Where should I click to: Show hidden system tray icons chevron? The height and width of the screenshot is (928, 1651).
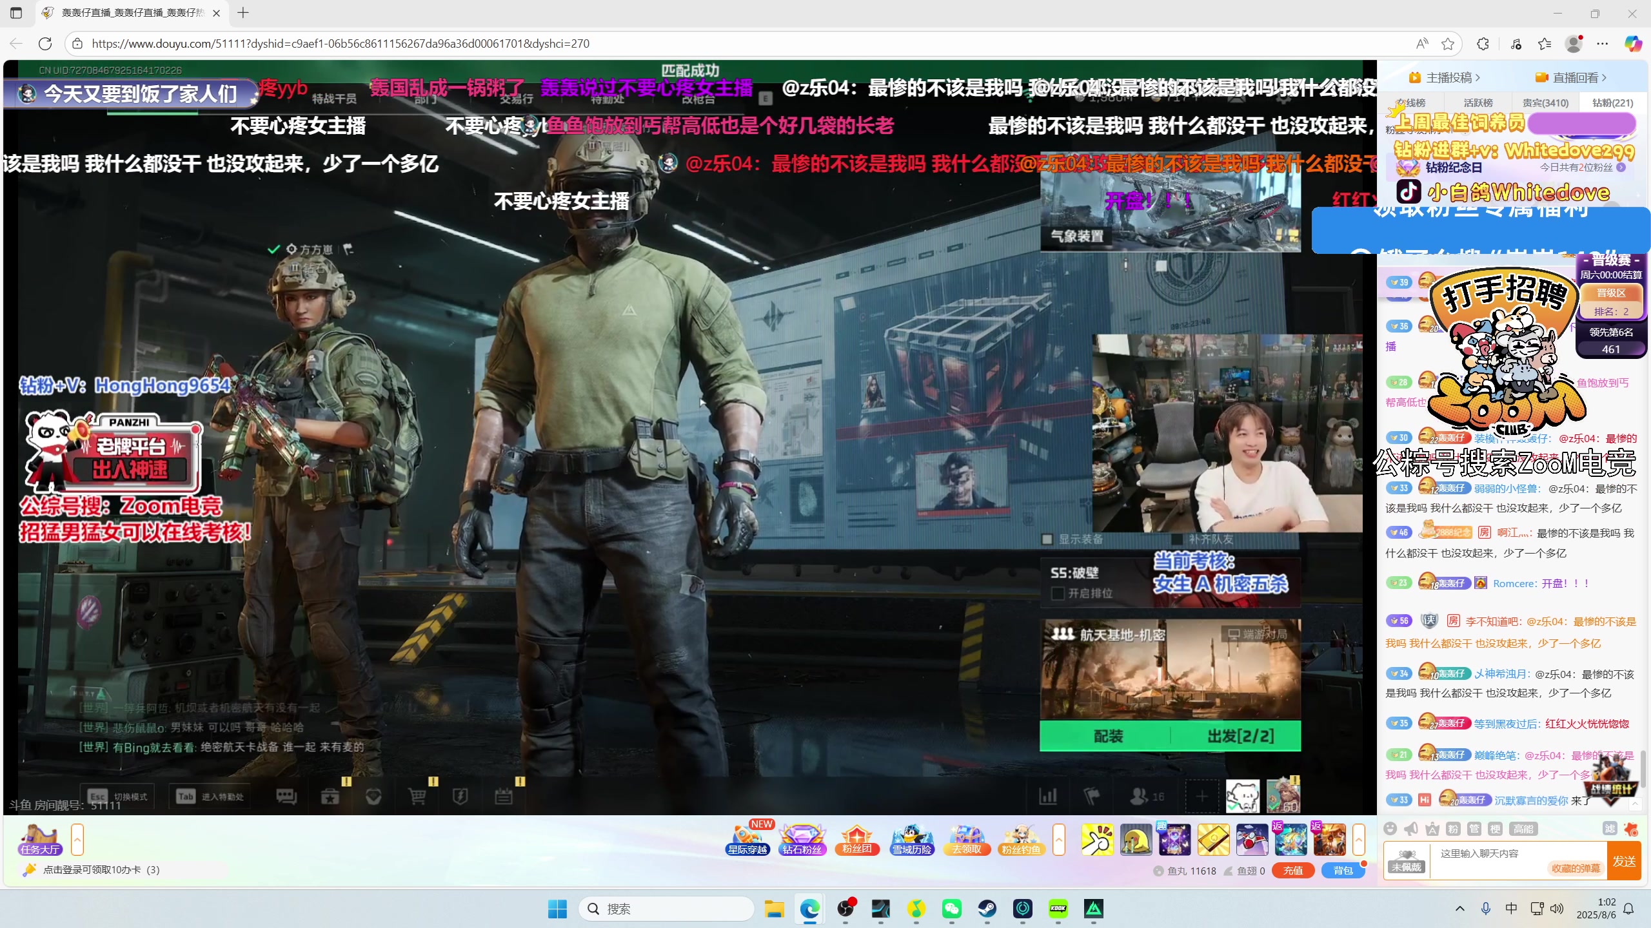pyautogui.click(x=1460, y=909)
